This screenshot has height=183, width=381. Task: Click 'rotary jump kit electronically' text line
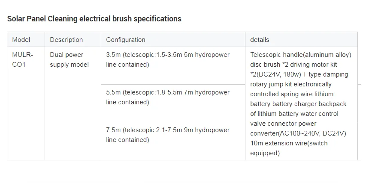tap(291, 84)
